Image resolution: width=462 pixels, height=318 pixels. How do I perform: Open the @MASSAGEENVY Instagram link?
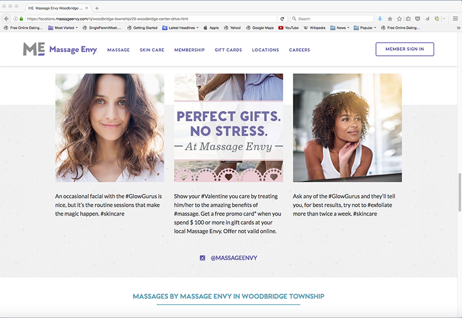(234, 258)
